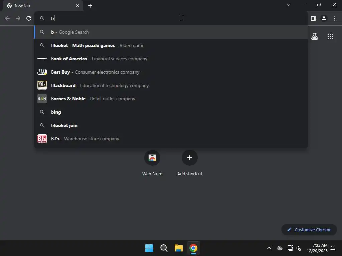
Task: Open a new tab with plus button
Action: click(90, 6)
